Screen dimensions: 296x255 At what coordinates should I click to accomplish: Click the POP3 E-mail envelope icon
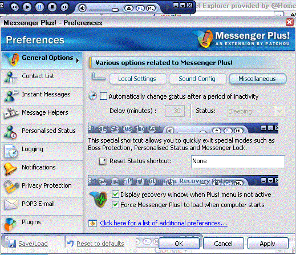click(x=11, y=205)
